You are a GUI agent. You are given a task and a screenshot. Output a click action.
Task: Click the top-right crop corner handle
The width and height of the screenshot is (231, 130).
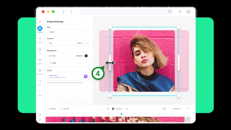point(178,27)
